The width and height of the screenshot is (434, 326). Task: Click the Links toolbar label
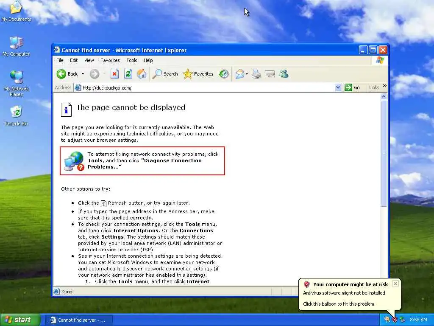[374, 87]
